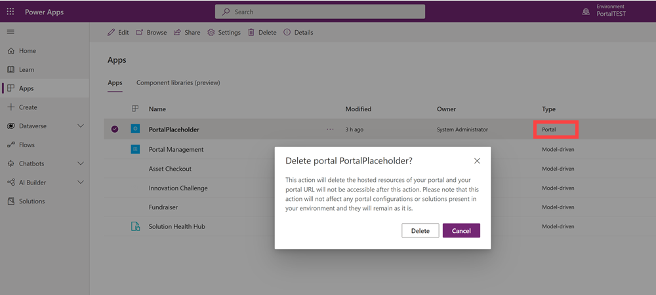Click the '3 h ago' modified value

coord(354,130)
